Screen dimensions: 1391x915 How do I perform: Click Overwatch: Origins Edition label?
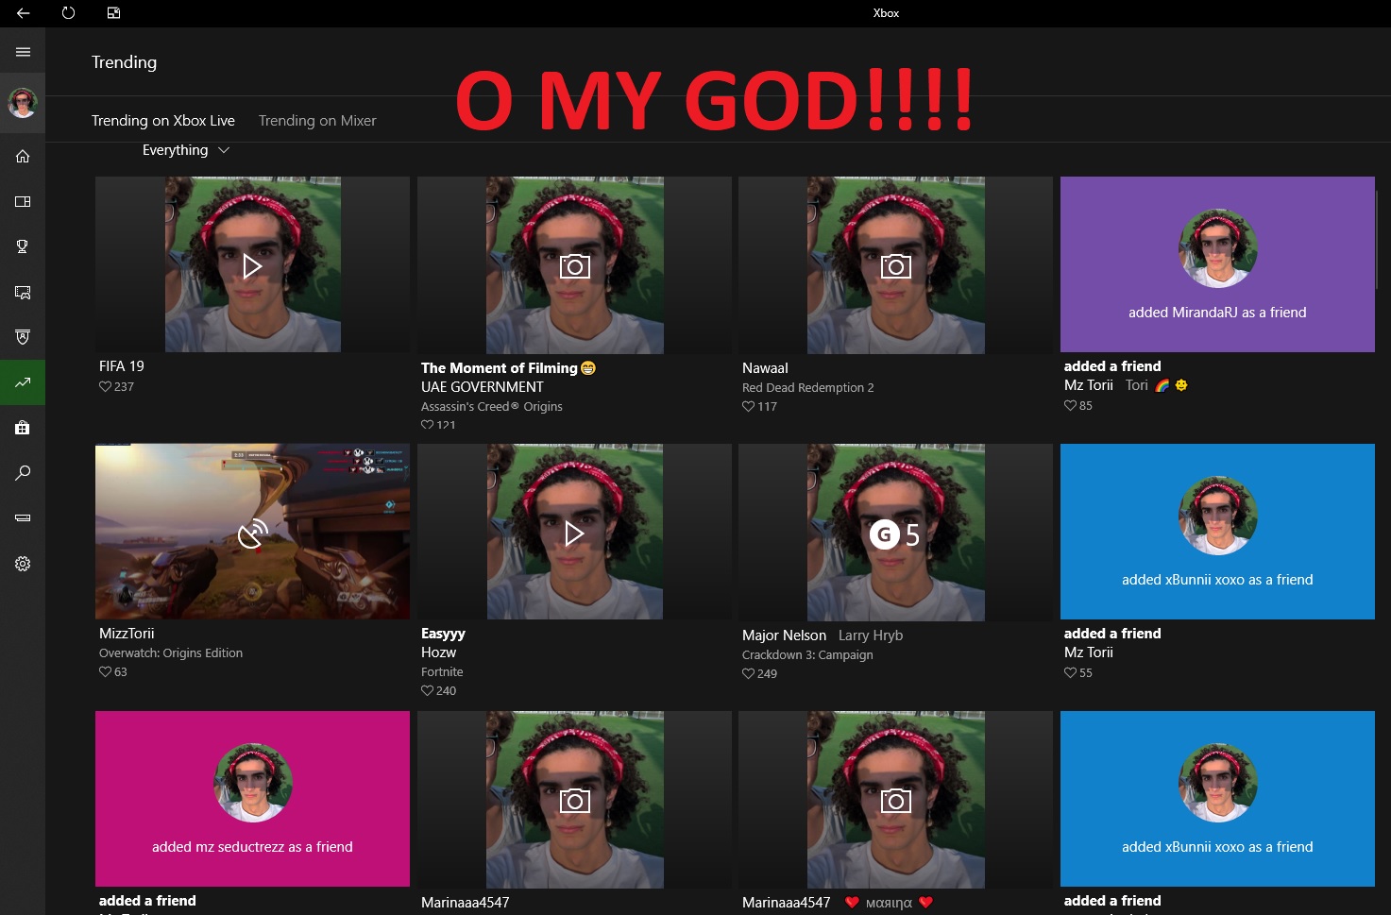click(171, 652)
